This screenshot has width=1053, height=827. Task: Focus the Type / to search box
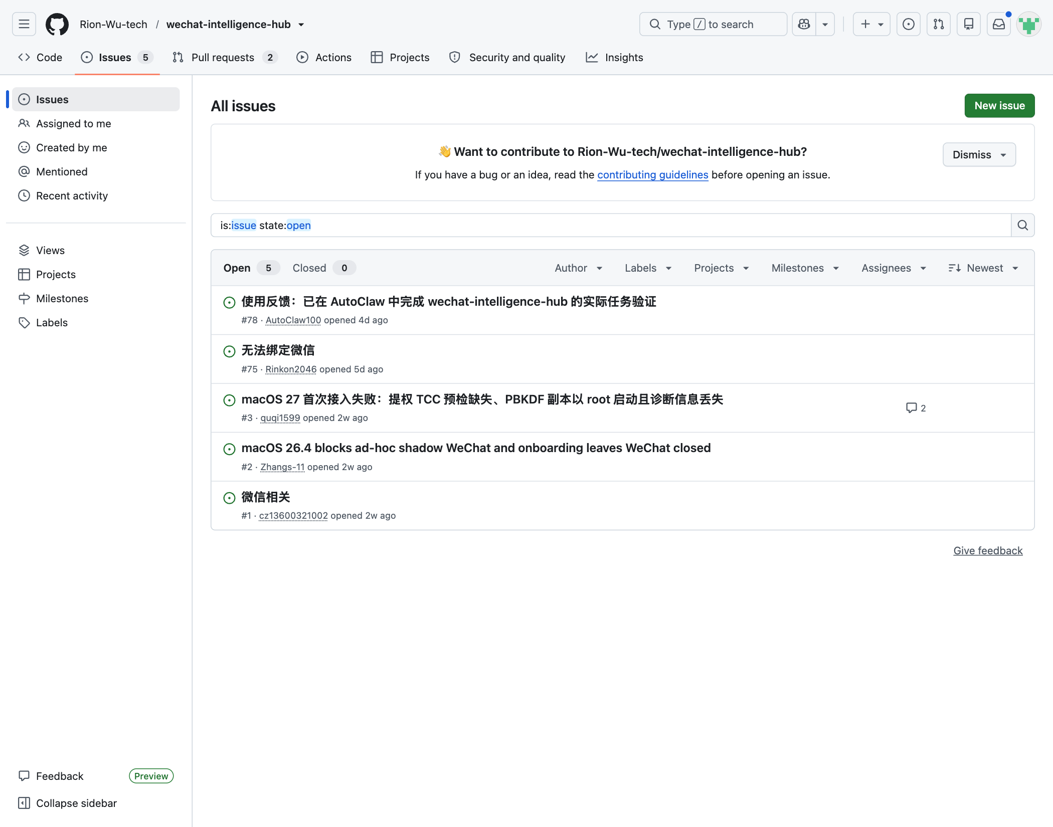[713, 24]
